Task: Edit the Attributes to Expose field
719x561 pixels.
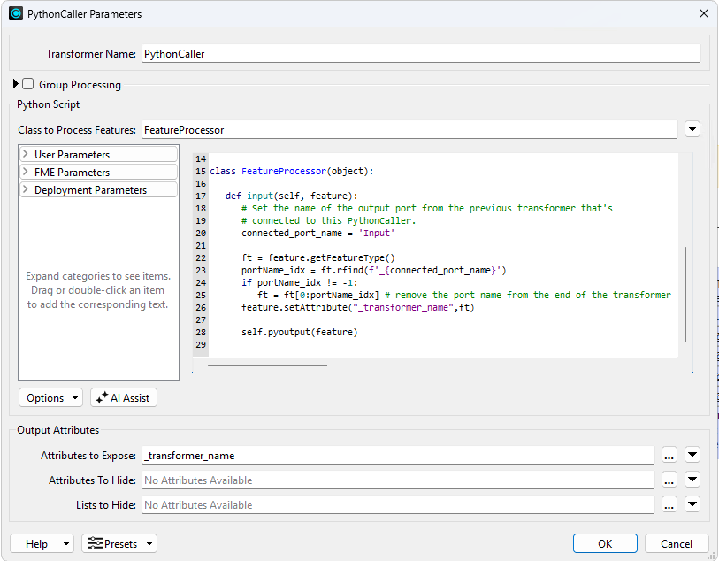Action: click(398, 456)
